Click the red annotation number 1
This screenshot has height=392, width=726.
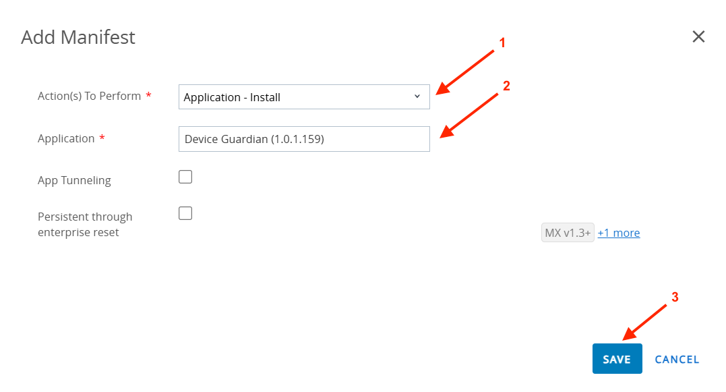pyautogui.click(x=501, y=43)
